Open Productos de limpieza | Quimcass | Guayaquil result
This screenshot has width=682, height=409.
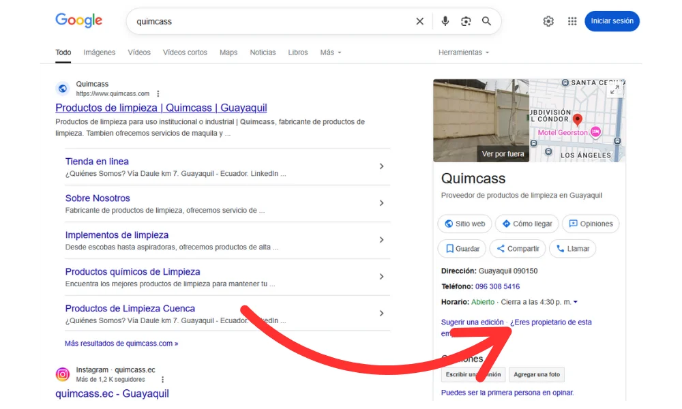[162, 107]
